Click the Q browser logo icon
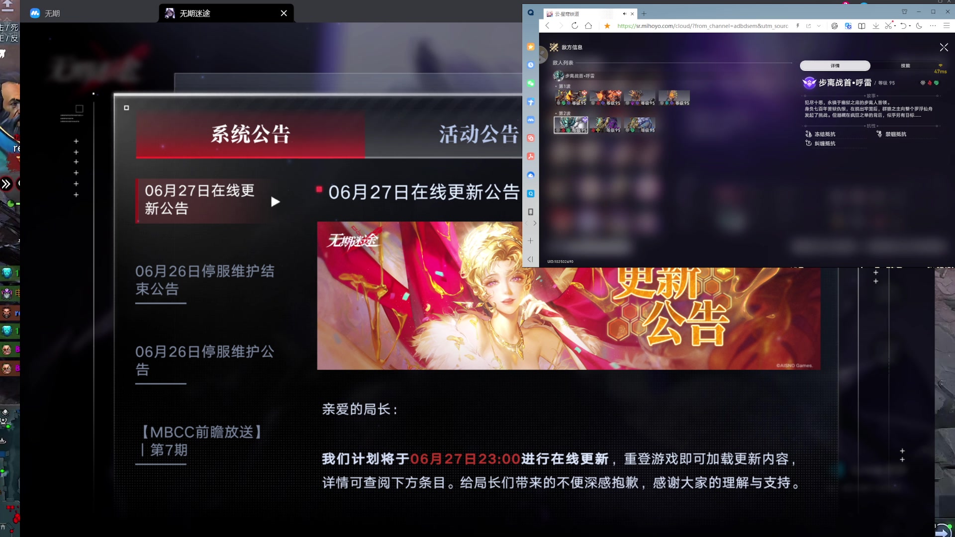955x537 pixels. click(x=531, y=13)
